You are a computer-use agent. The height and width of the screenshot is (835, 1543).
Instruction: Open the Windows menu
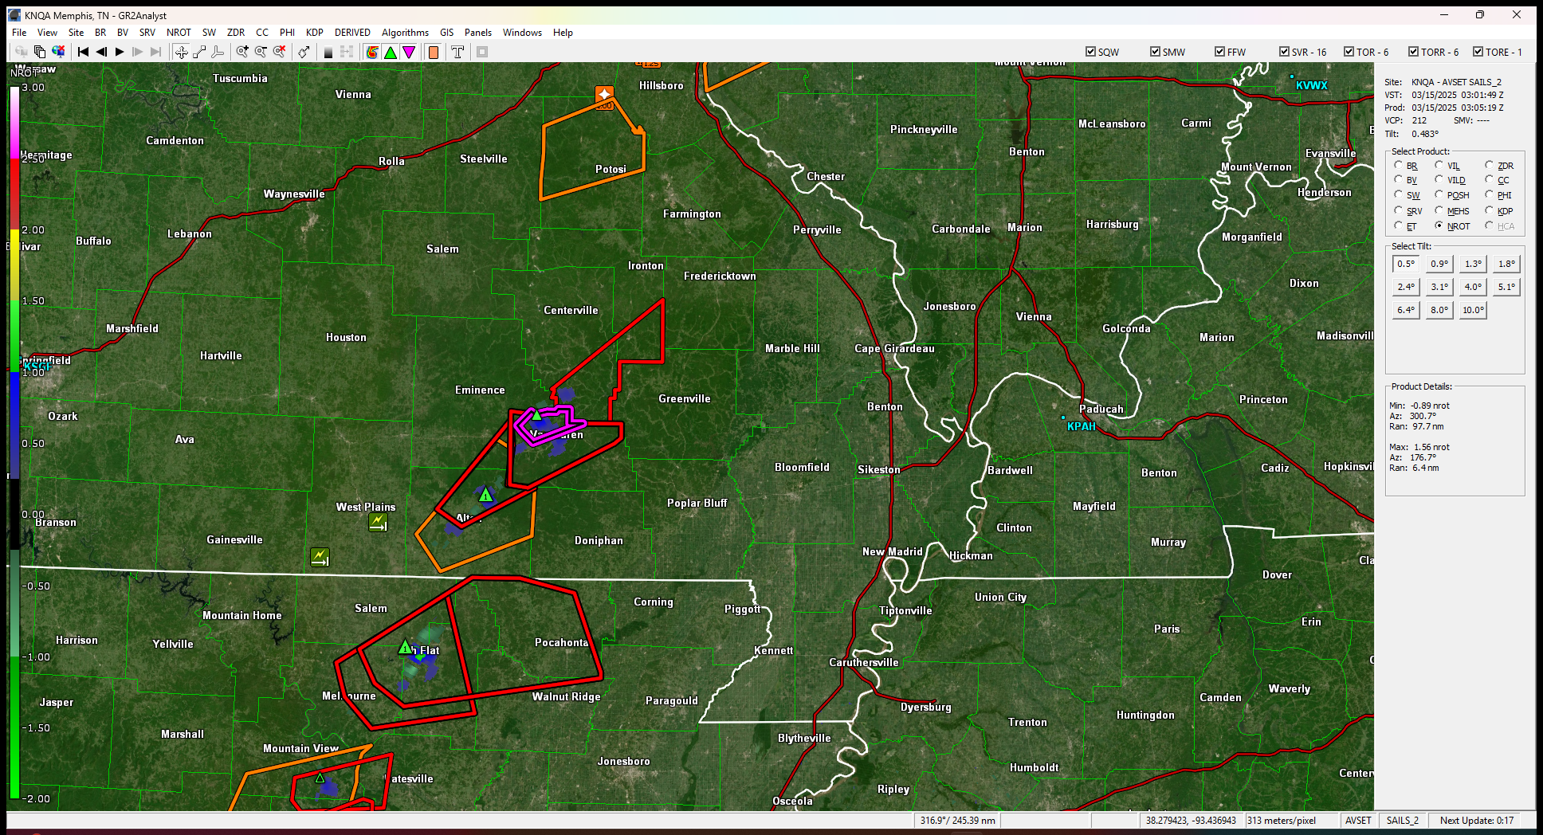522,33
